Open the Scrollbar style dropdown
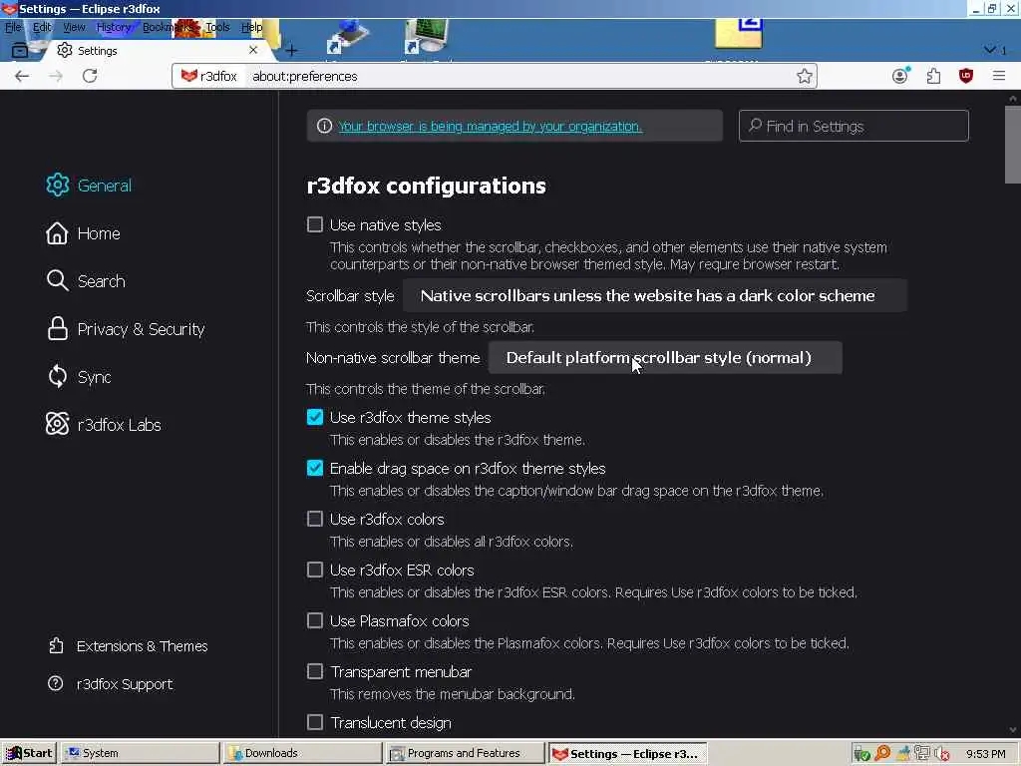This screenshot has height=766, width=1021. [x=654, y=295]
